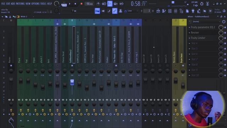Click the circular arrow icon near memory display
The height and width of the screenshot is (128, 227).
pos(202,4)
